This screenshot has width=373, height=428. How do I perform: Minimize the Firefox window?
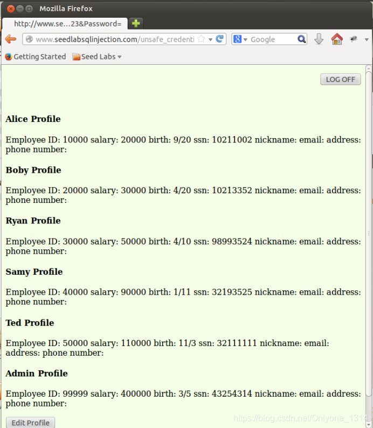click(x=20, y=9)
